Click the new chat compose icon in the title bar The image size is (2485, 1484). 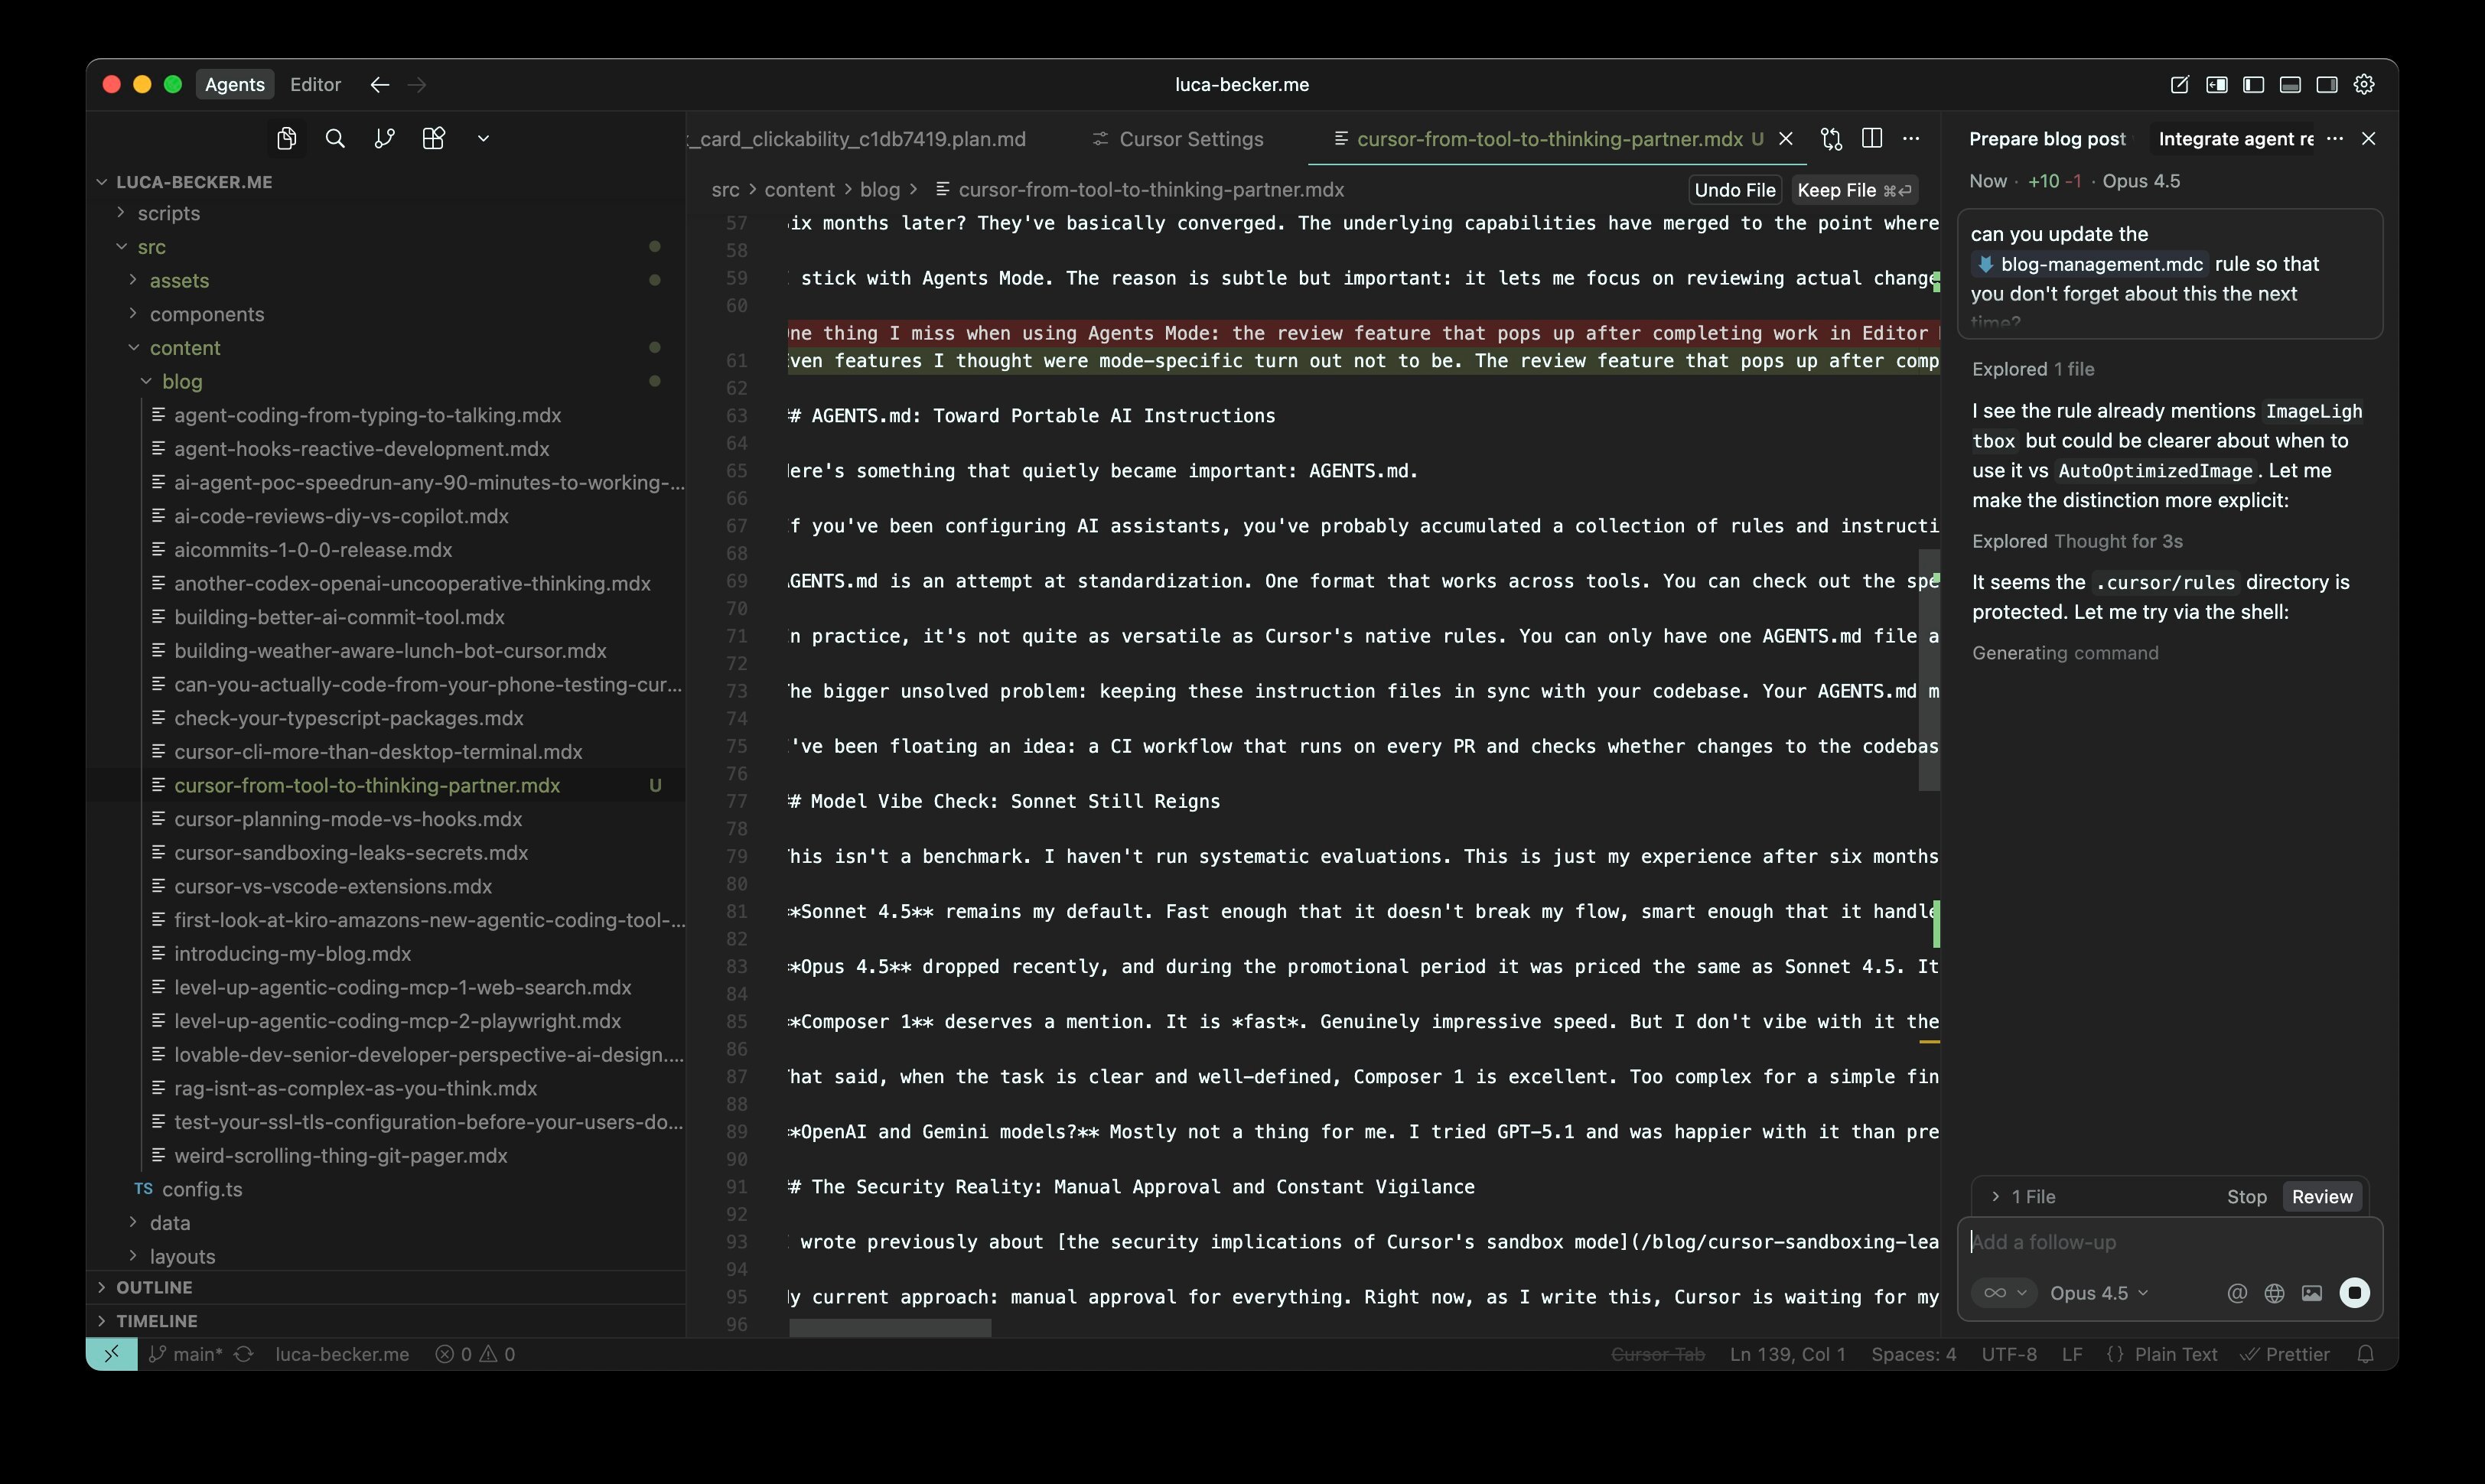2180,84
